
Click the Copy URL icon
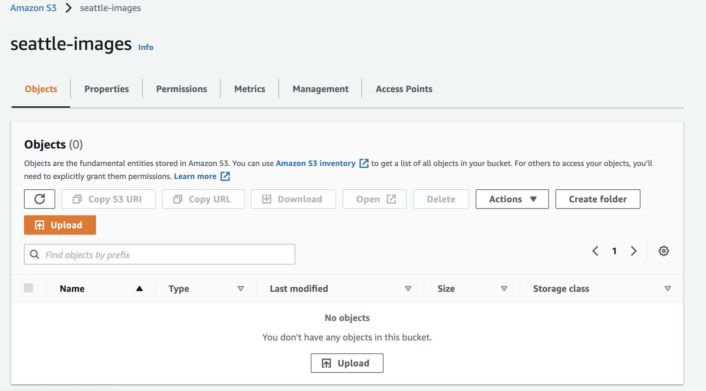pyautogui.click(x=178, y=199)
